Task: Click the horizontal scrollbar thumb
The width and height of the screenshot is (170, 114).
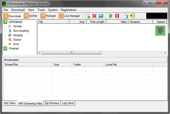Action: (72, 53)
